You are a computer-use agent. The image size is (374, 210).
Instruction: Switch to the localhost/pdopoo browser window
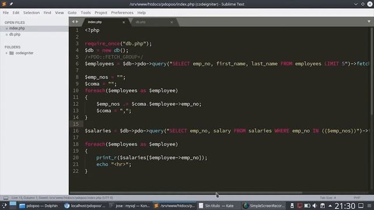point(85,206)
